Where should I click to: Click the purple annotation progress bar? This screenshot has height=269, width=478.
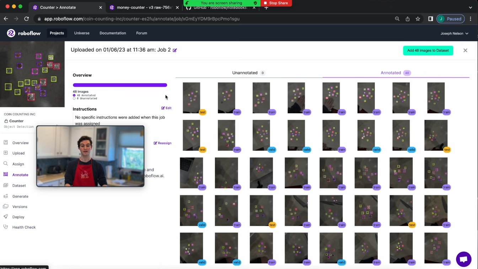tap(120, 85)
